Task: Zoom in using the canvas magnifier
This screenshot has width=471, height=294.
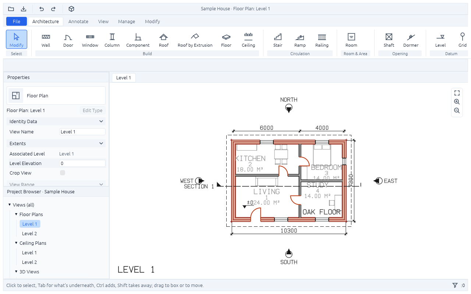Action: tap(457, 102)
